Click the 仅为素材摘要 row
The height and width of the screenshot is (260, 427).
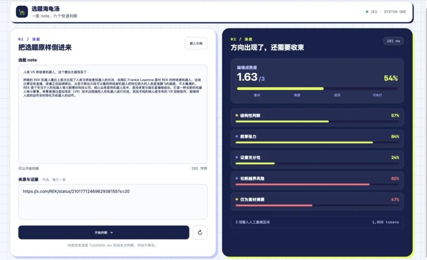(x=317, y=202)
